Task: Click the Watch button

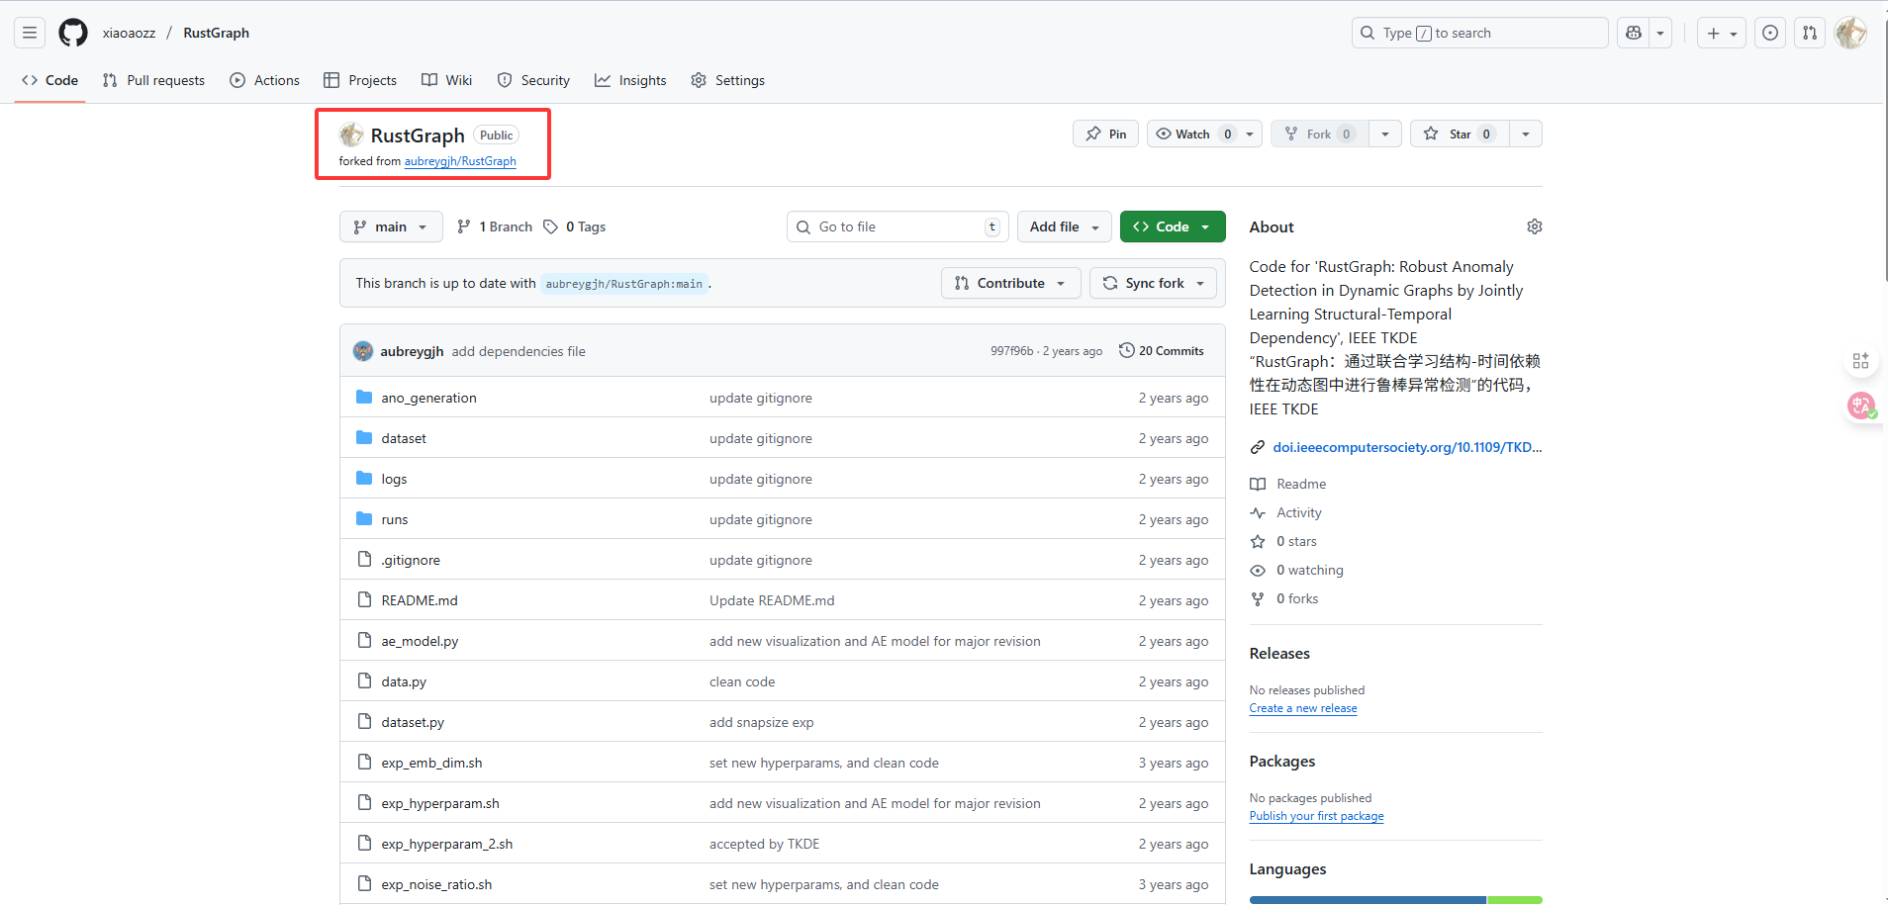Action: (x=1192, y=134)
